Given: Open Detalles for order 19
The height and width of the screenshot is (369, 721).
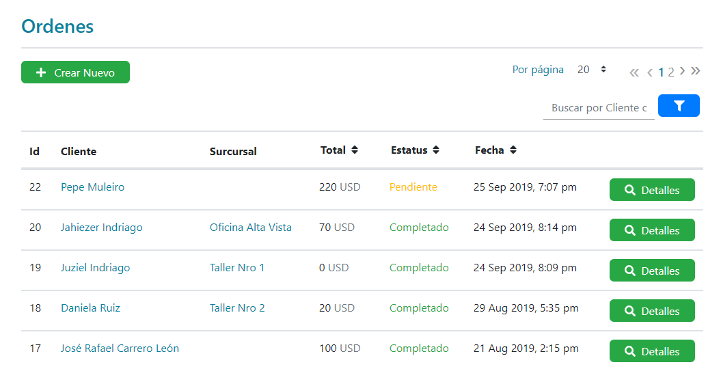Looking at the screenshot, I should click(x=652, y=271).
